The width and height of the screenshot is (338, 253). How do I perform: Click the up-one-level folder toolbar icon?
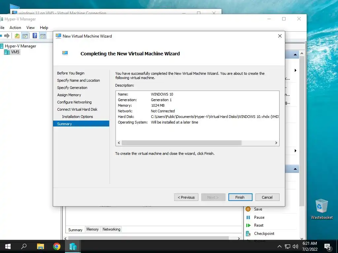(x=17, y=36)
